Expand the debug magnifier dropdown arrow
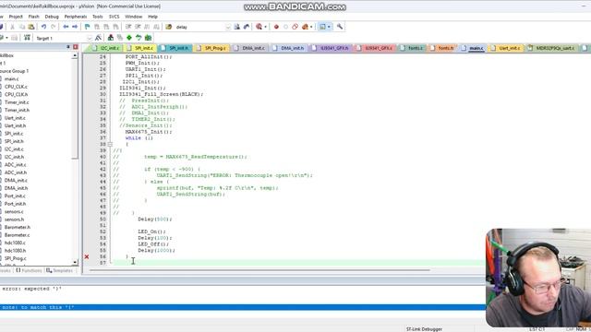This screenshot has width=591, height=332. click(x=265, y=27)
